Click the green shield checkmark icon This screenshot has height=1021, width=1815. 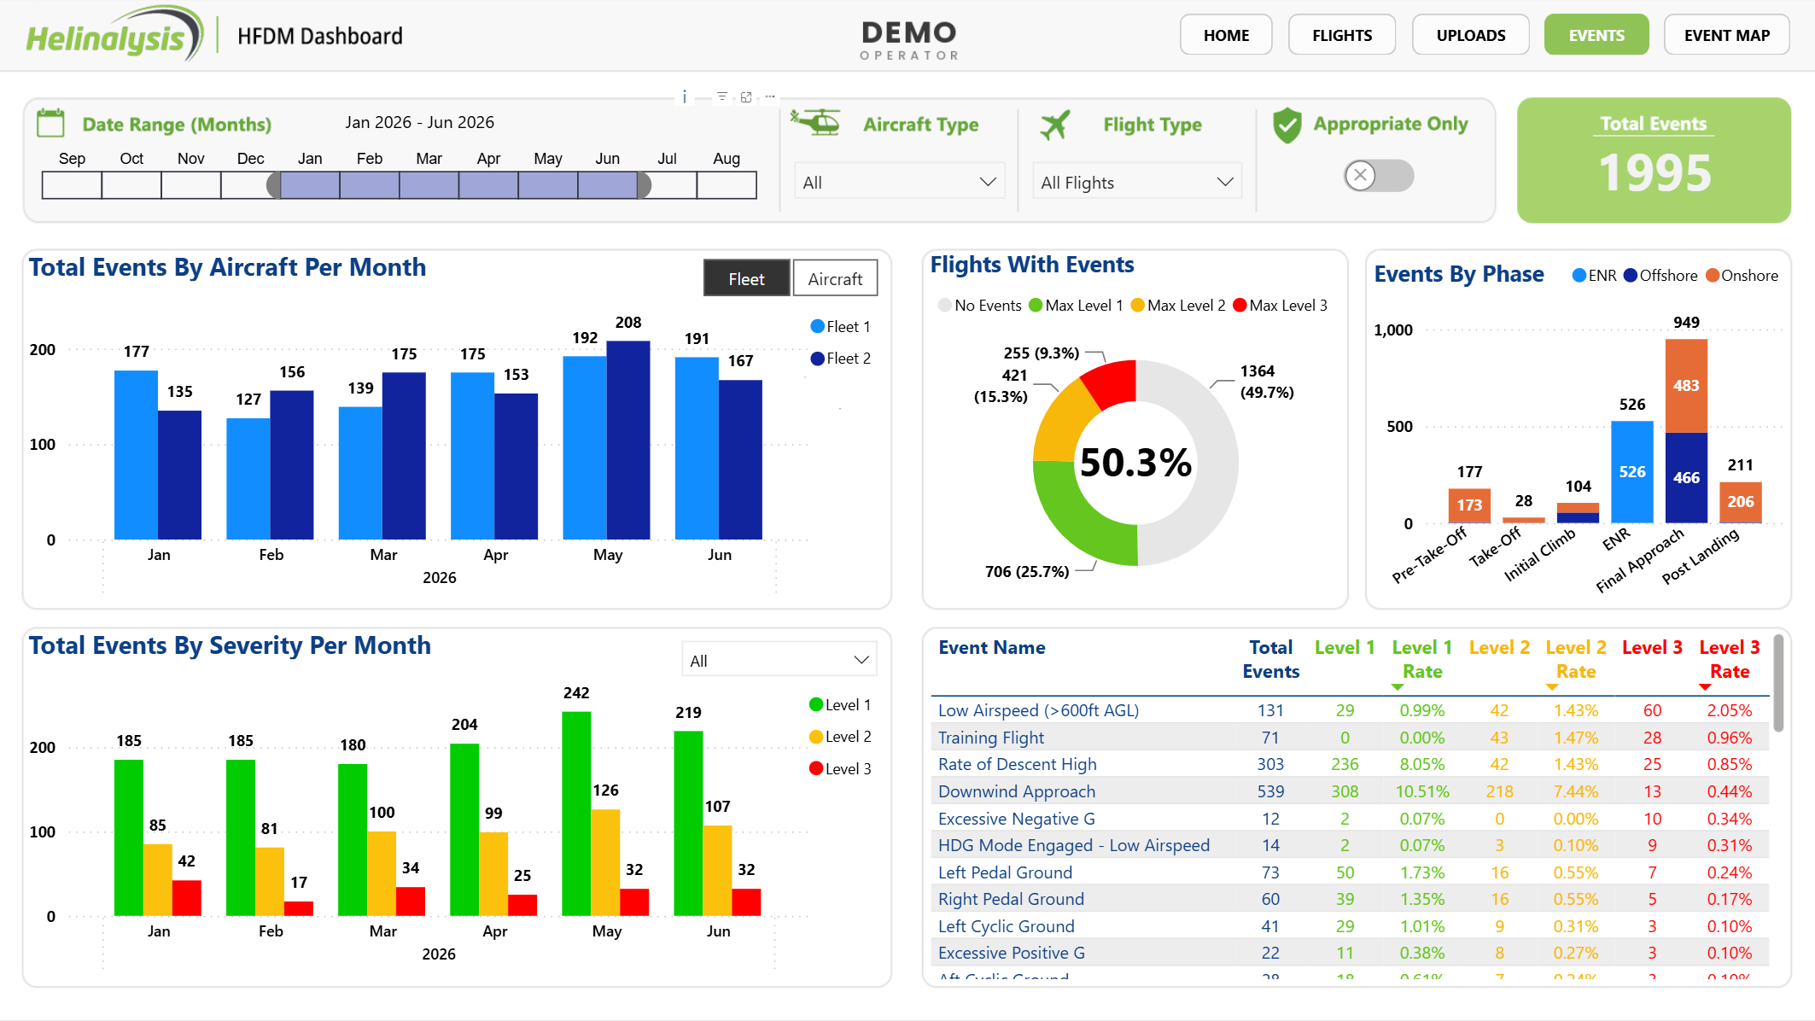pyautogui.click(x=1287, y=125)
